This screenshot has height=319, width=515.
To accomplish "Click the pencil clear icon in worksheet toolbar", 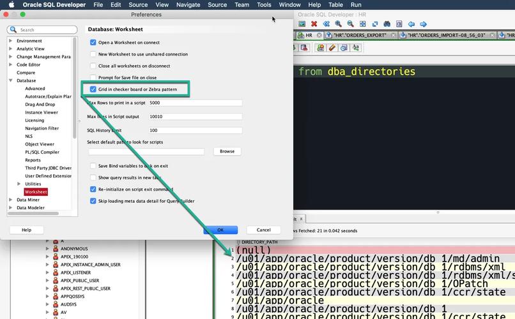I will coord(332,48).
